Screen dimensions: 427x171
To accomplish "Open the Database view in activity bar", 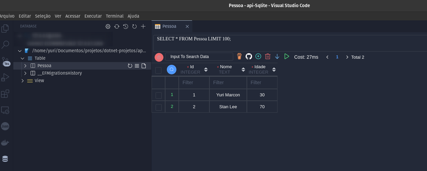I will 5,159.
